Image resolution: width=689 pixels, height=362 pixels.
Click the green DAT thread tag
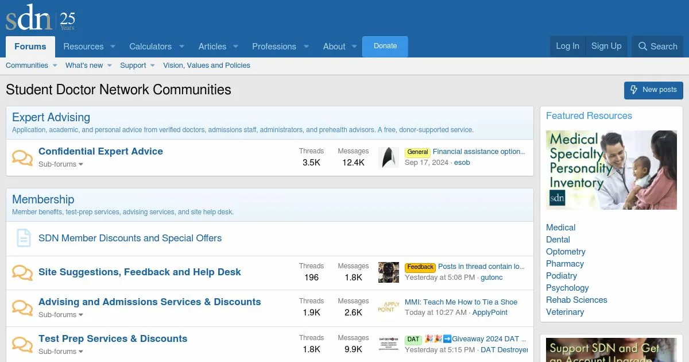point(413,340)
